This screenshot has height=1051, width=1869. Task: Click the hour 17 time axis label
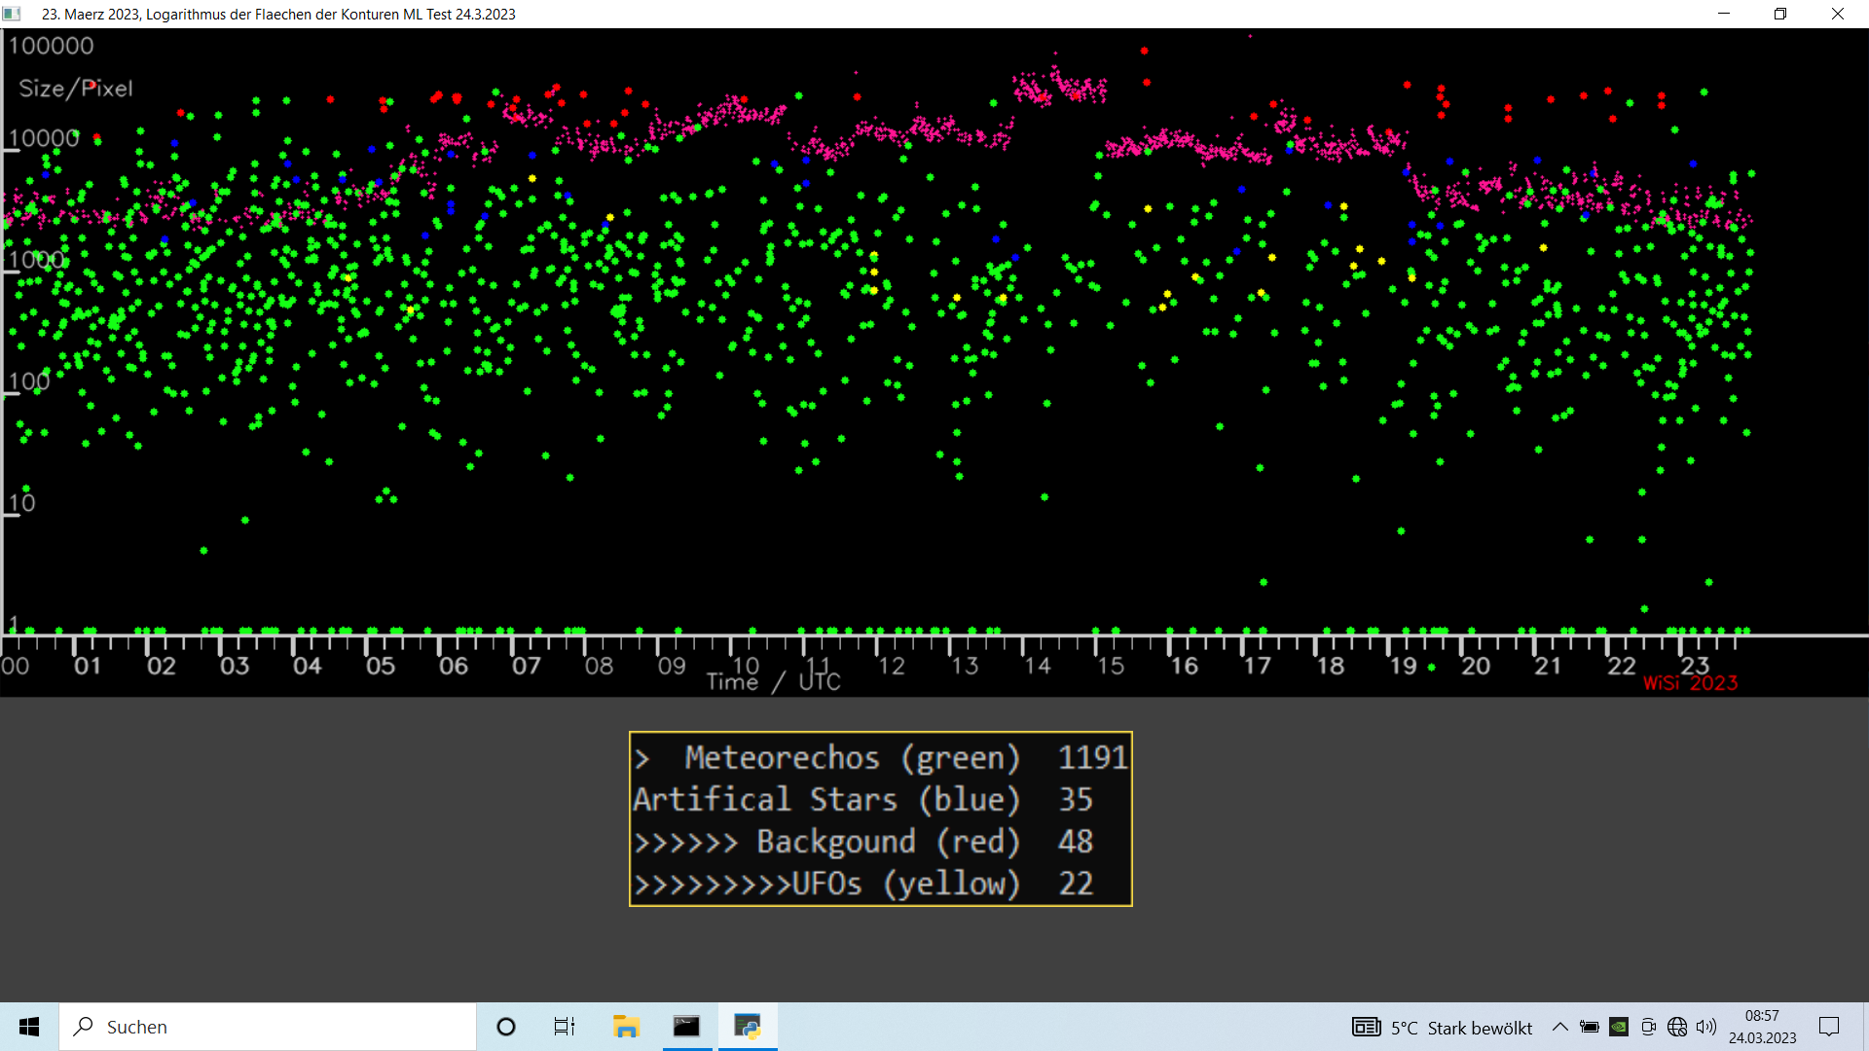1257,666
